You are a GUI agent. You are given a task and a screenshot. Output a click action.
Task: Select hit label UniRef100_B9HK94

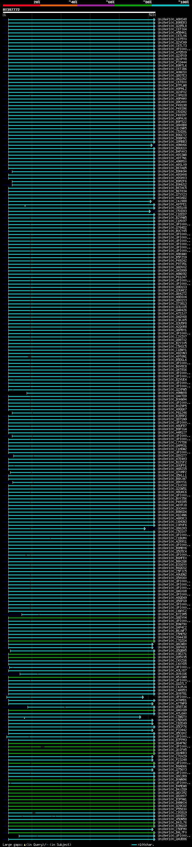pyautogui.click(x=172, y=171)
